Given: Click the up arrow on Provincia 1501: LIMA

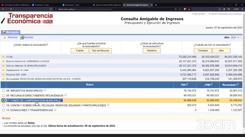Looking at the screenshot, I should point(3,75).
